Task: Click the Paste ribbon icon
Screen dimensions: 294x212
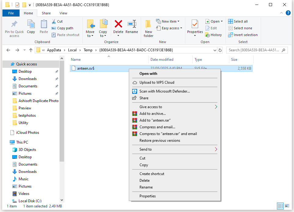Action: point(43,27)
